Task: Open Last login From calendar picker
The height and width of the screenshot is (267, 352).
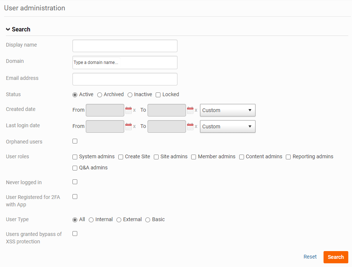Action: coord(128,126)
